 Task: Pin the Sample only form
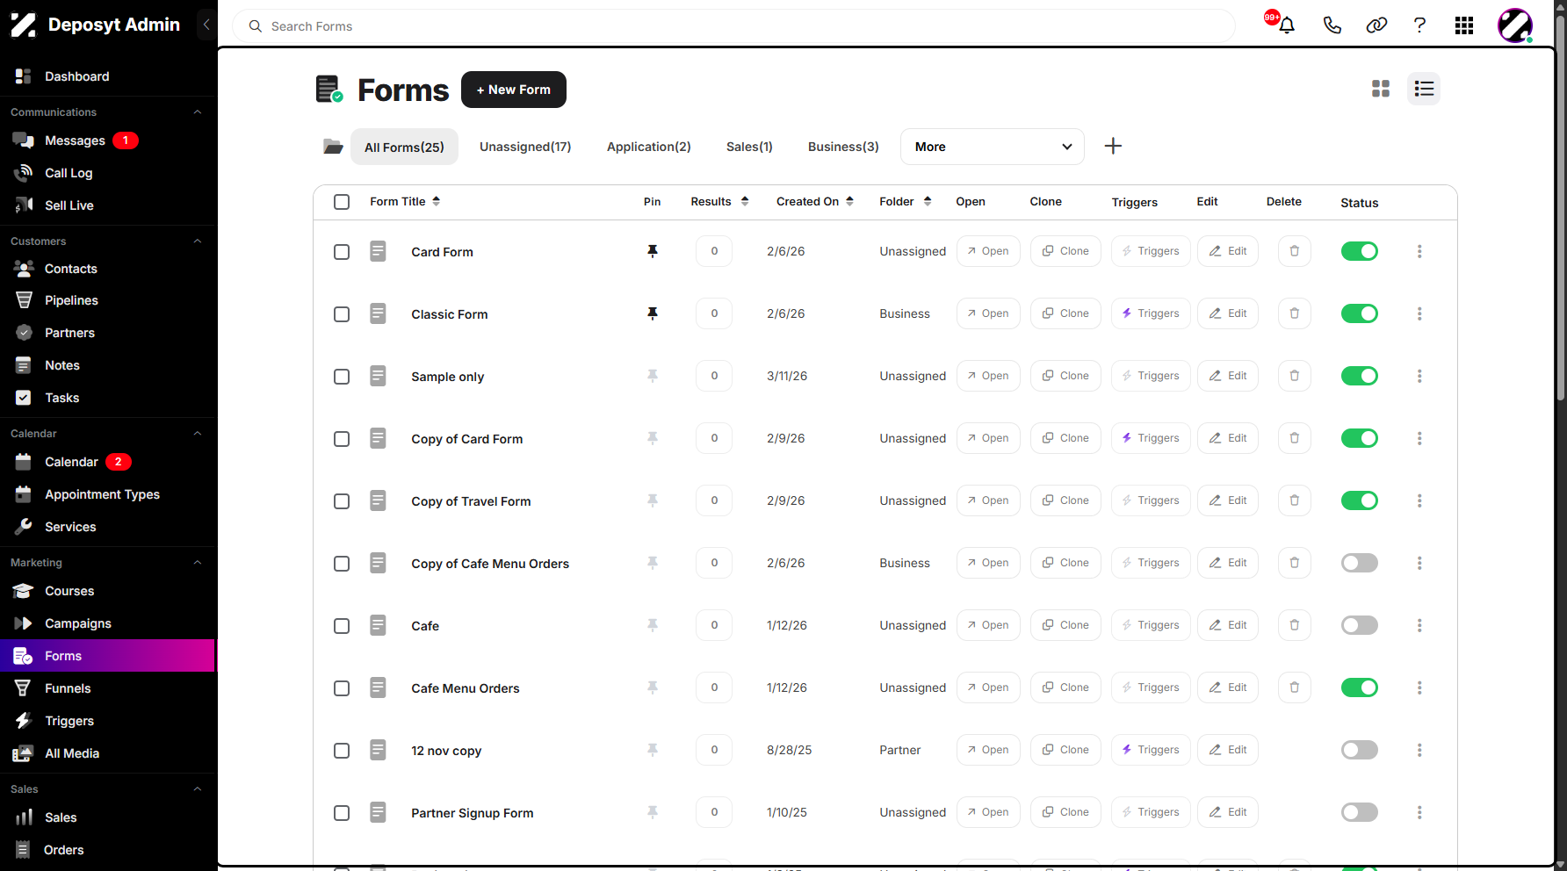(x=653, y=376)
